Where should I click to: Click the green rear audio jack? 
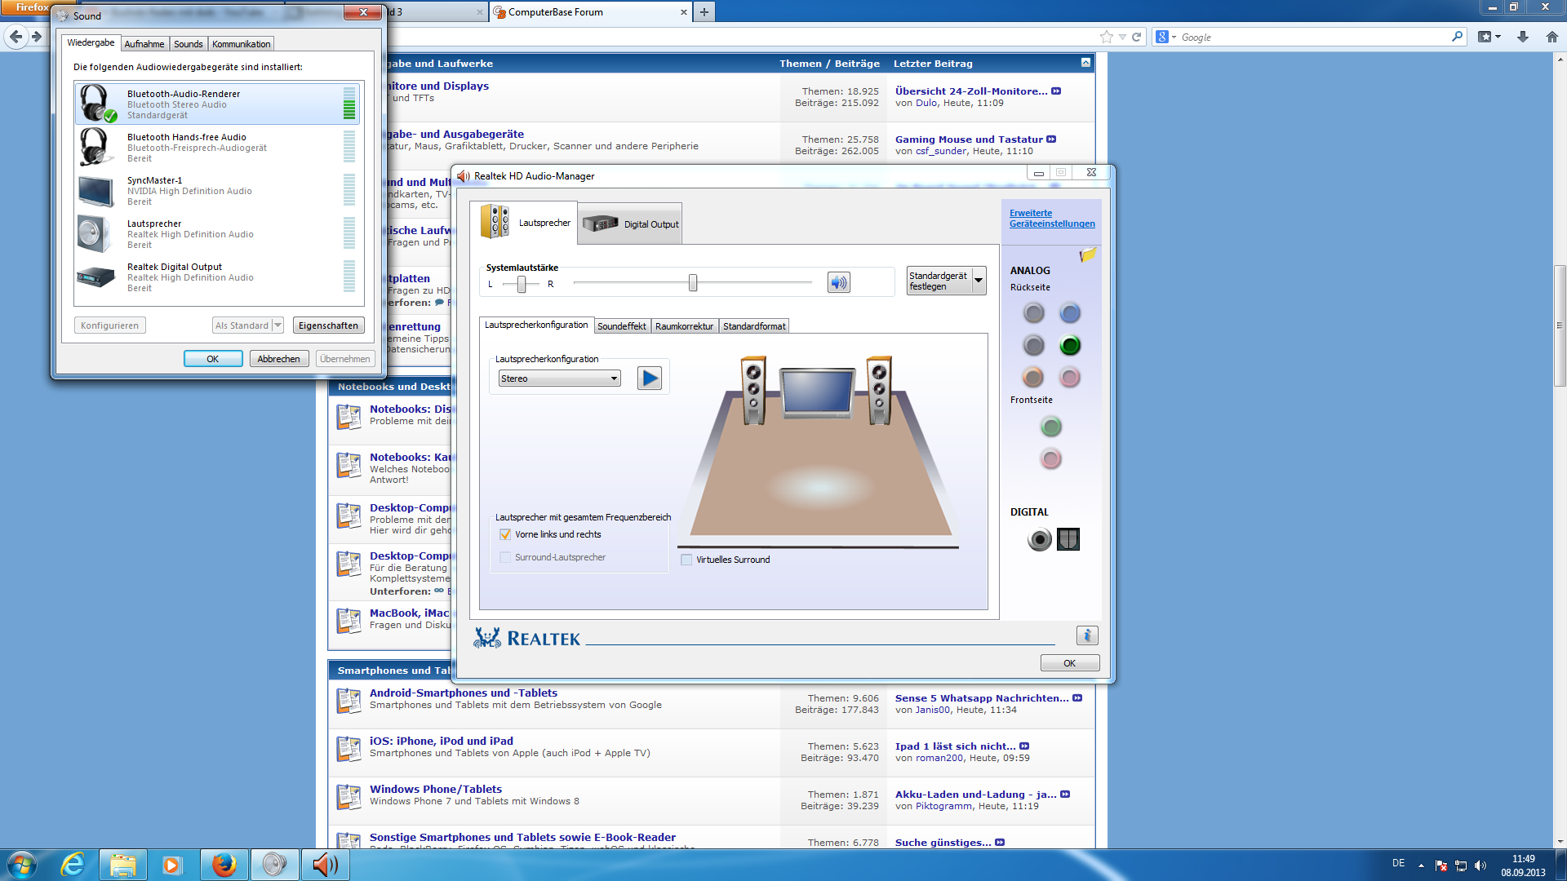point(1069,345)
